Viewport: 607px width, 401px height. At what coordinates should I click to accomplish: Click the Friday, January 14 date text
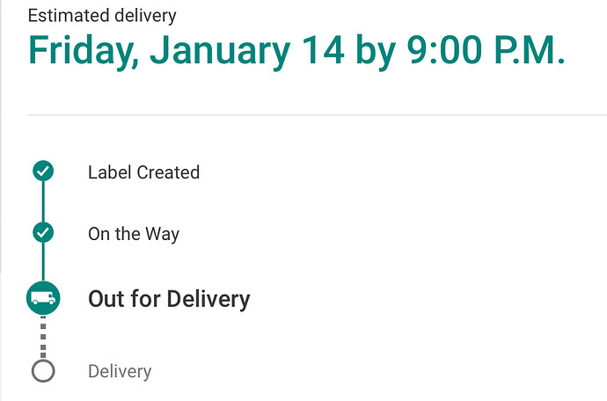pos(186,51)
